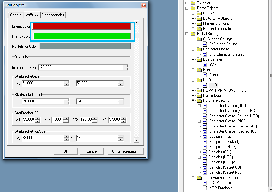Click the GDI Purchase document icon

[205, 183]
